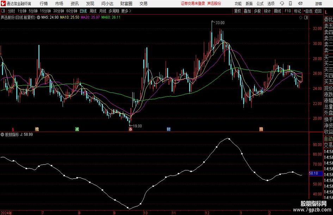Switch to the 15分钟 period tab
The image size is (333, 215).
coord(45,11)
